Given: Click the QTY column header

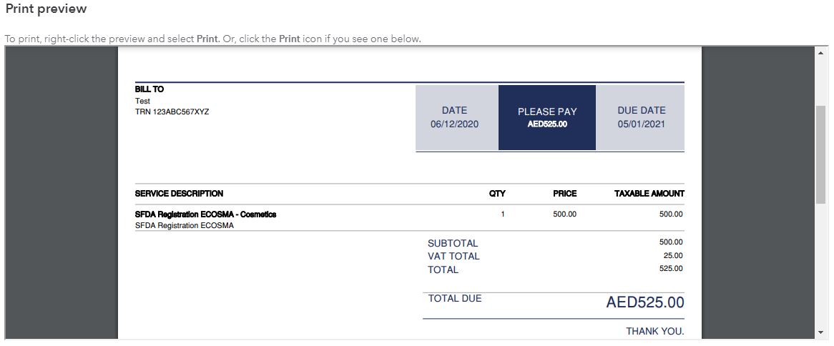Looking at the screenshot, I should point(497,194).
